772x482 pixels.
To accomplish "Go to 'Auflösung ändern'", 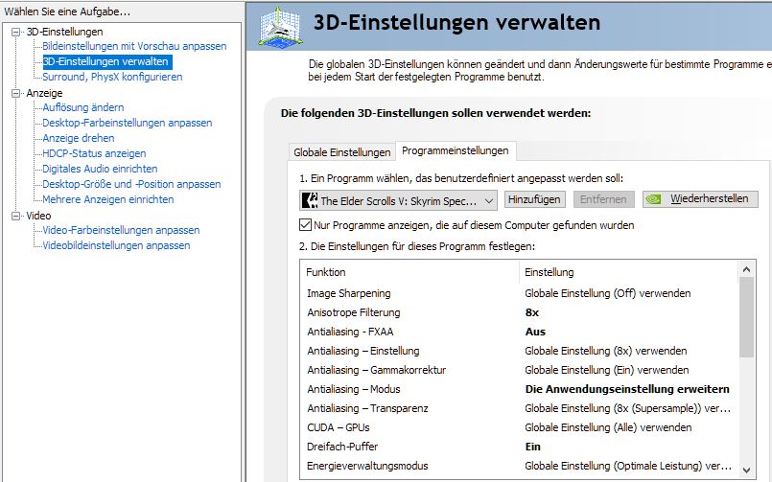I will coord(83,107).
